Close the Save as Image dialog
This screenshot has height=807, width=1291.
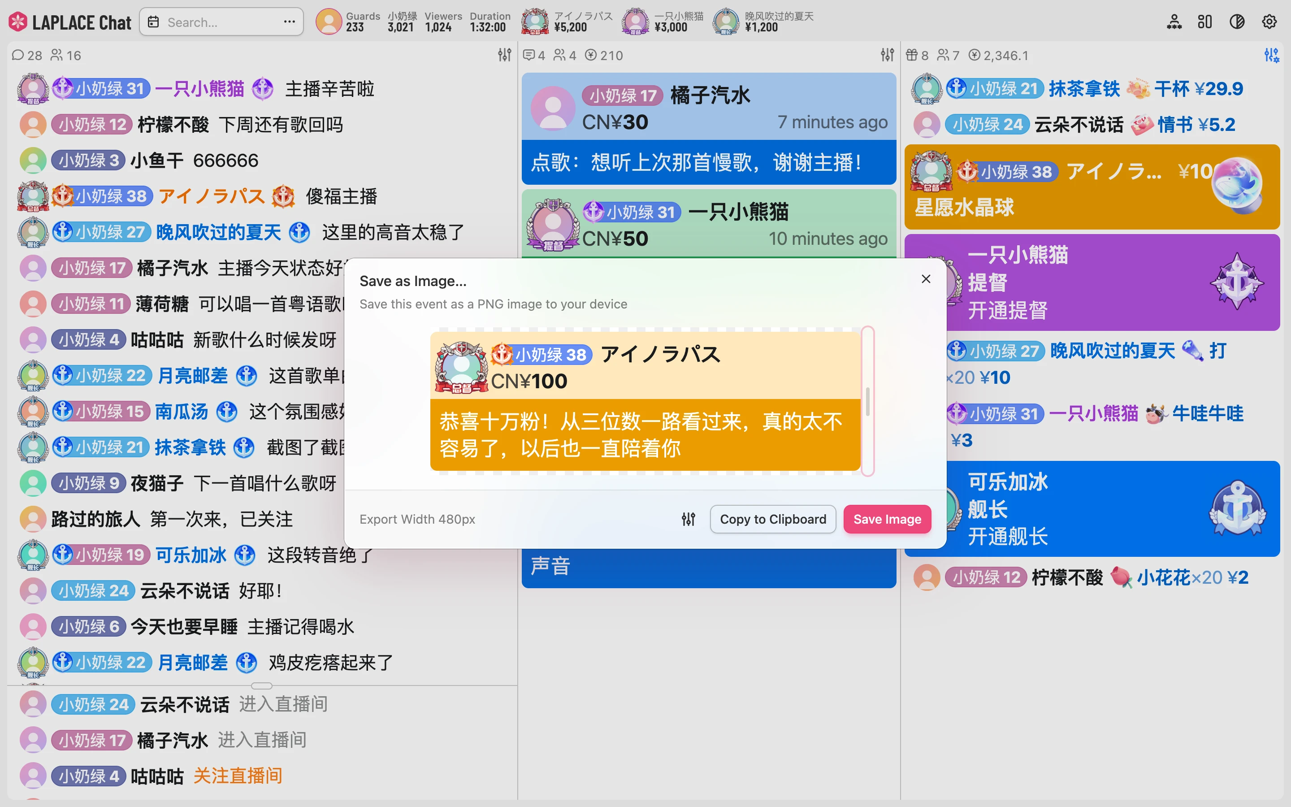[926, 279]
